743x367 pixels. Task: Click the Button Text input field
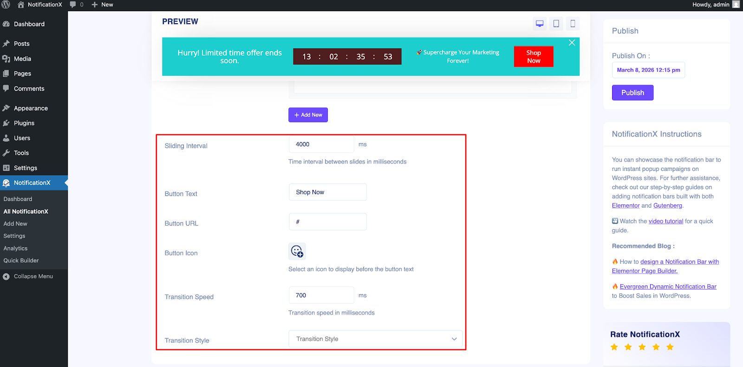click(x=328, y=192)
